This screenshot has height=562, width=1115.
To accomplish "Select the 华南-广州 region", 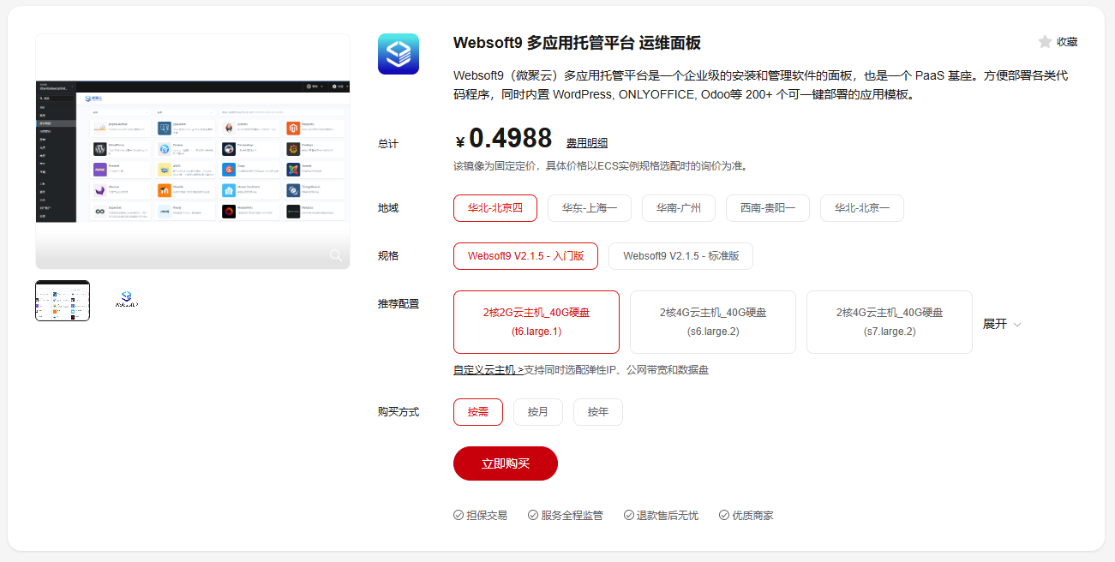I will tap(678, 207).
